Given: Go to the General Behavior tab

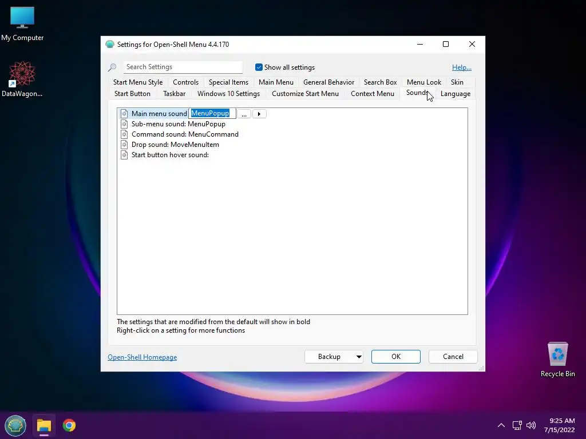Looking at the screenshot, I should coord(329,82).
